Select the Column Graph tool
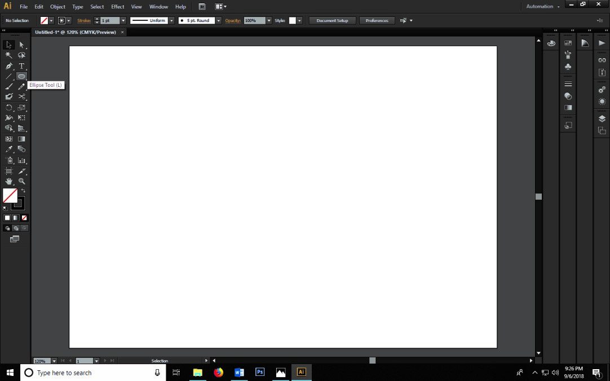 coord(21,160)
